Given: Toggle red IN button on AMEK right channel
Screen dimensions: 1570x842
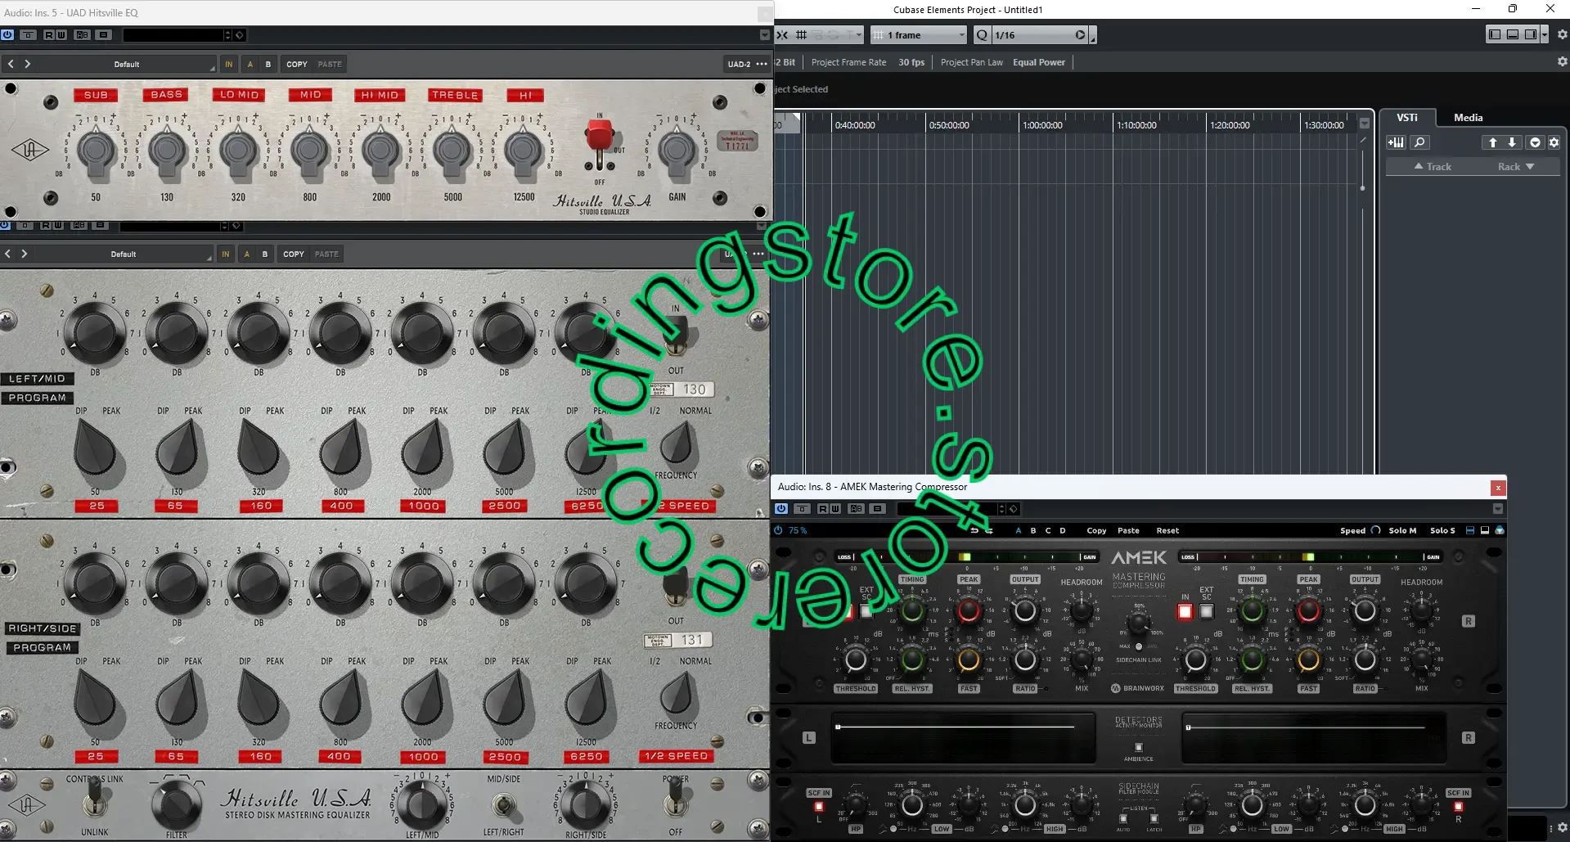Looking at the screenshot, I should pyautogui.click(x=1185, y=611).
